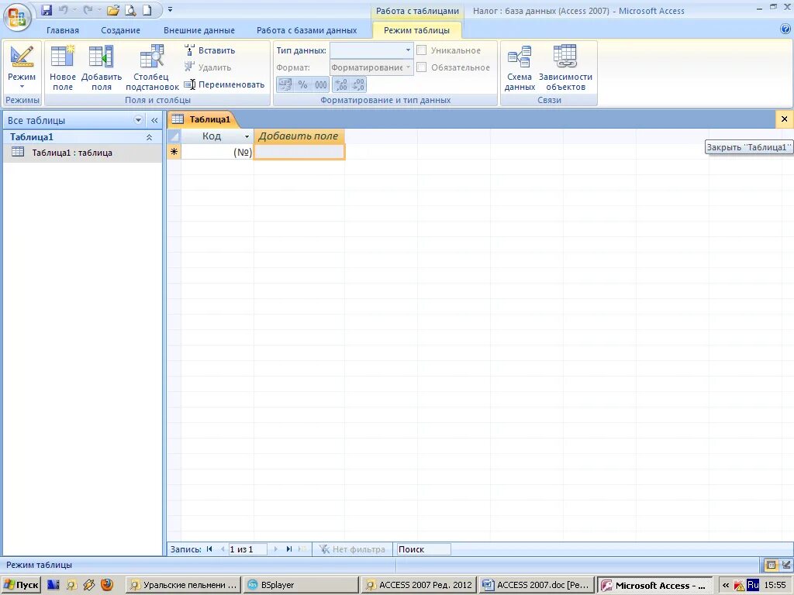Open the Office button menu

tap(17, 16)
